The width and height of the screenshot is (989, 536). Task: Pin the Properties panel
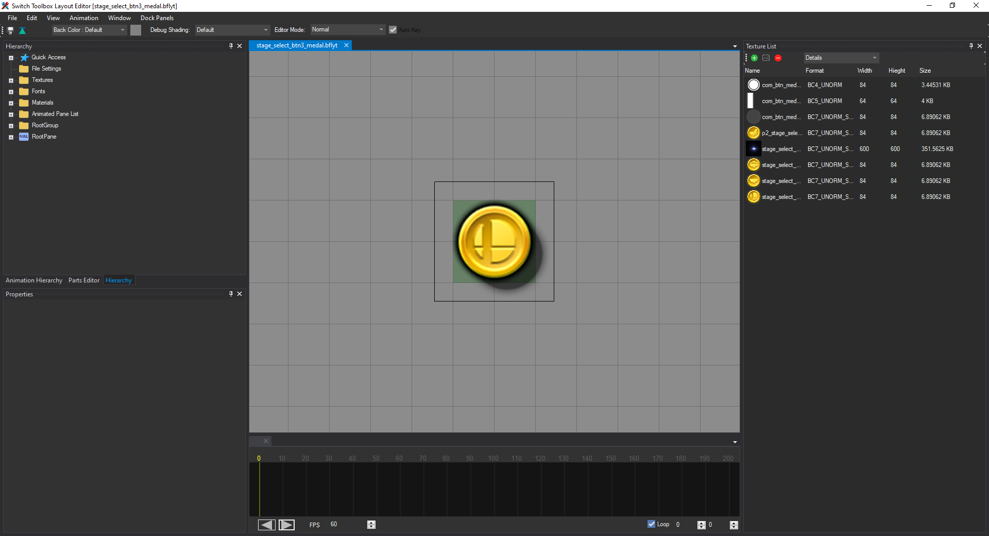pyautogui.click(x=231, y=294)
